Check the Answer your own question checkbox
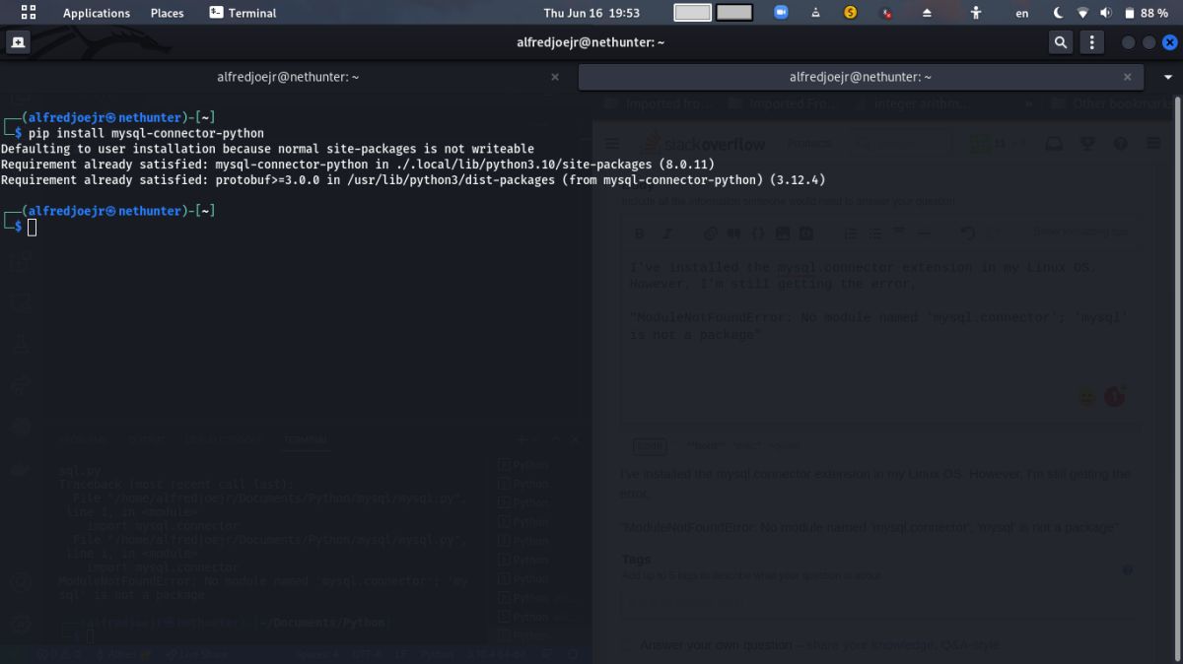The image size is (1183, 664). coord(627,645)
